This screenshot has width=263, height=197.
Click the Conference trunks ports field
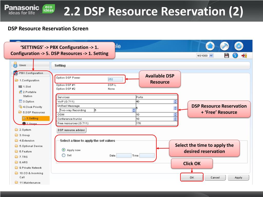[154, 119]
